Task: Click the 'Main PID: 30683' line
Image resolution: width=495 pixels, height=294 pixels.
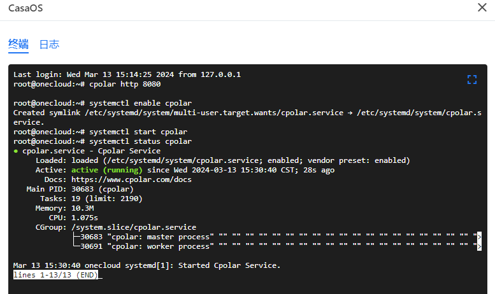Action: tap(80, 189)
